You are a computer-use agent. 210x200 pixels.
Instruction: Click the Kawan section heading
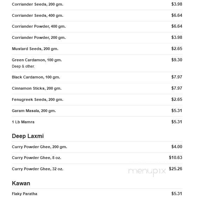[21, 183]
